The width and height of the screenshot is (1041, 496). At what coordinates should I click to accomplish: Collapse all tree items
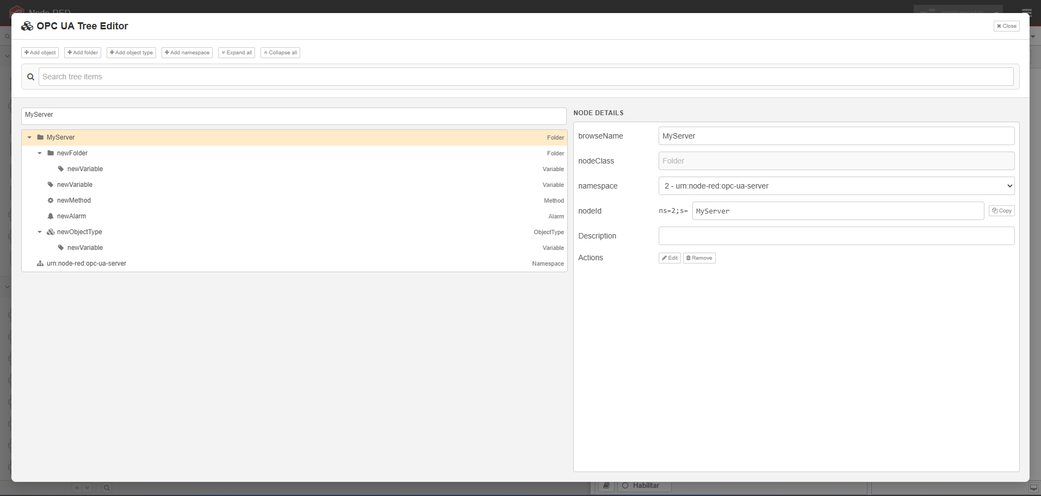280,53
